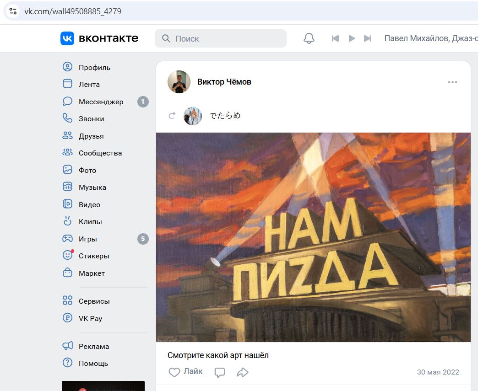The width and height of the screenshot is (478, 391).
Task: Open the Помощь help icon
Action: (67, 363)
